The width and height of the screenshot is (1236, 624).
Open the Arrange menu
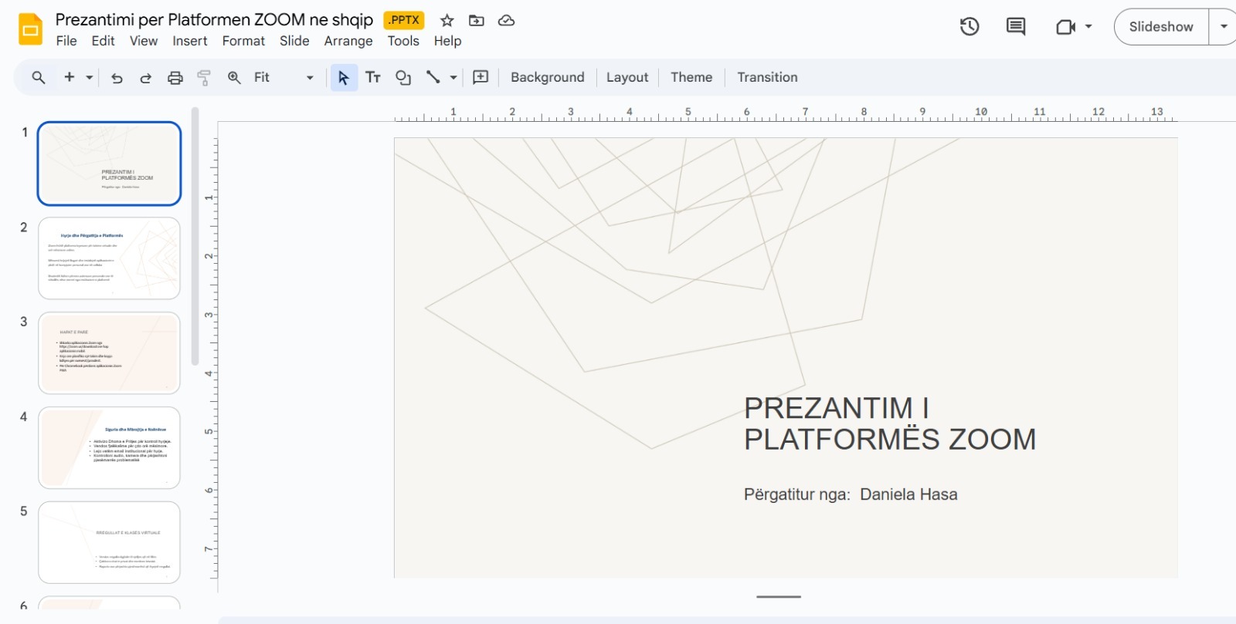[348, 41]
